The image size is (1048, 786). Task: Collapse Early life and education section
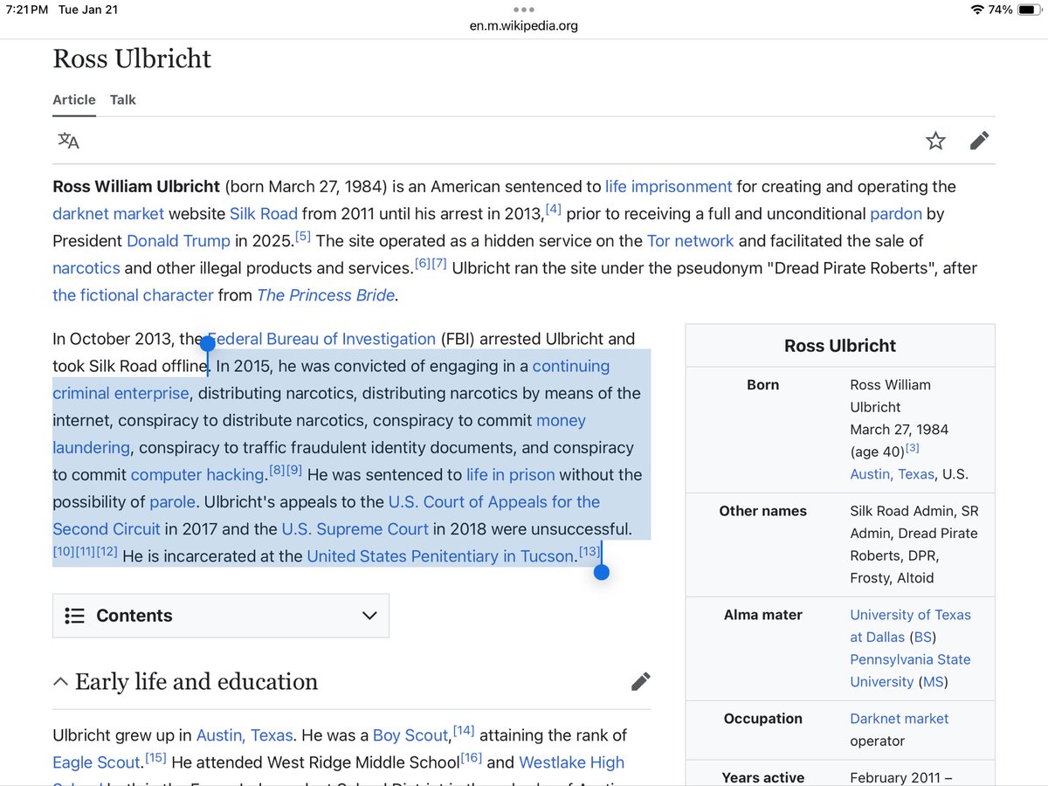pyautogui.click(x=60, y=682)
